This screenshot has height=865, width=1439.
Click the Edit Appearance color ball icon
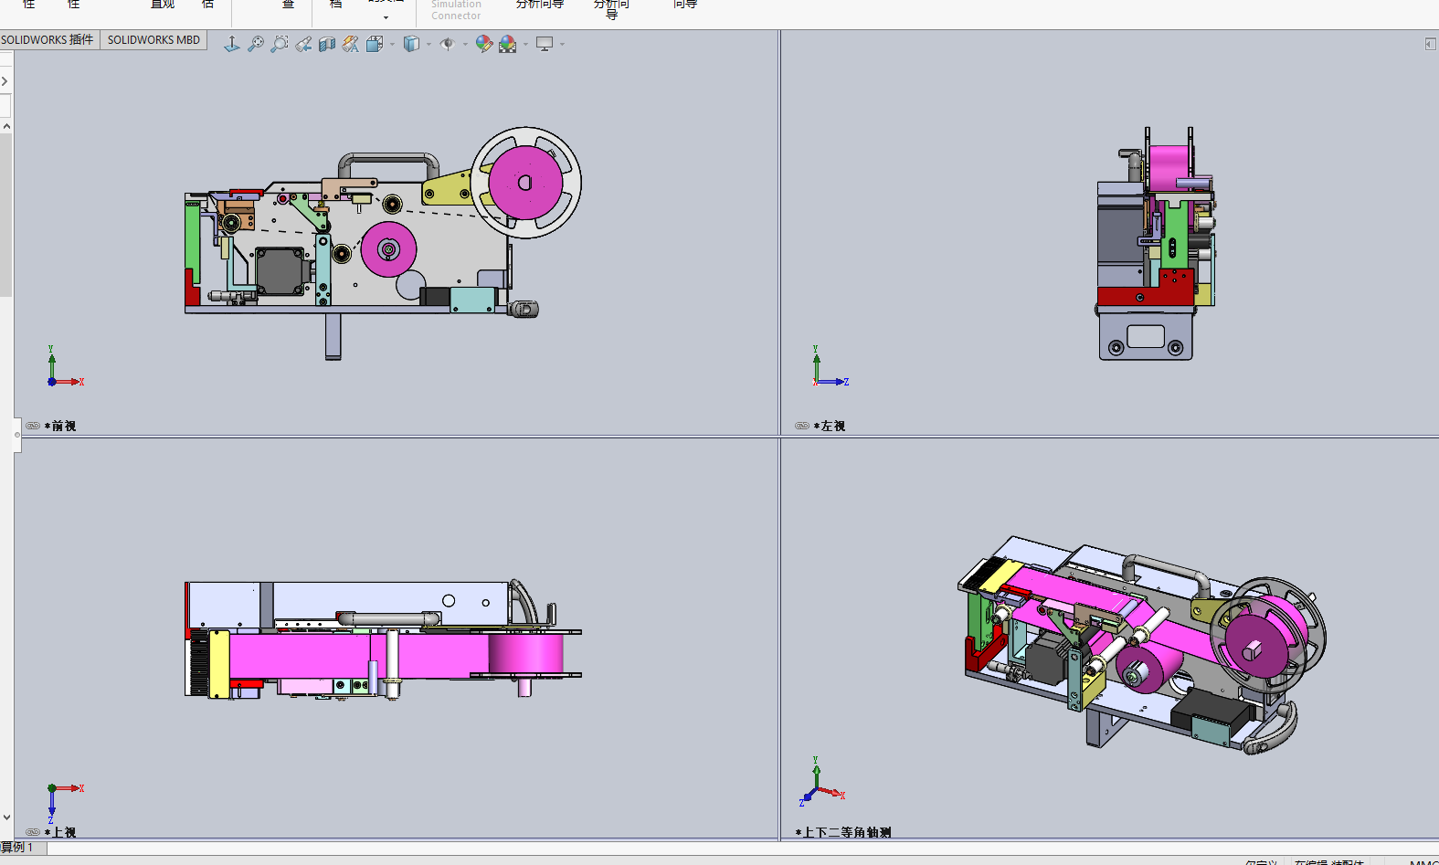pos(483,44)
